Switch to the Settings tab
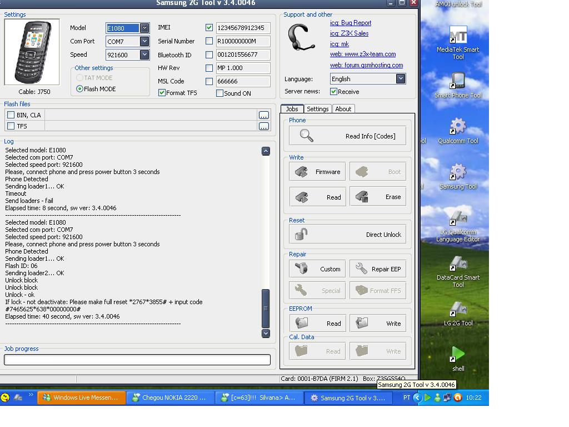 317,109
